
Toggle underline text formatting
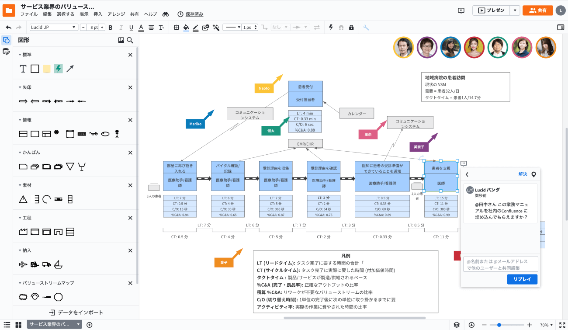(131, 28)
